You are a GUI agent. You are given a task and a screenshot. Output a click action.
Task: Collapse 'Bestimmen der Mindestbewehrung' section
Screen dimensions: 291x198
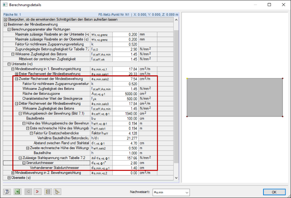tap(5, 24)
